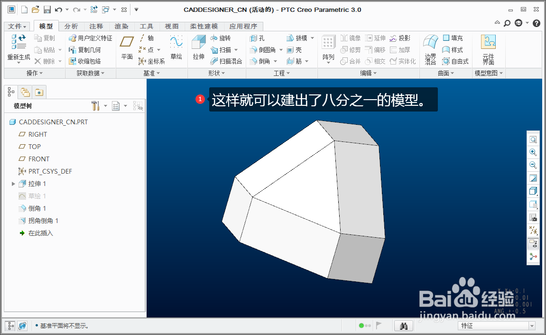Viewport: 546px width, 335px height.
Task: Switch to the 工具 tab
Action: click(x=147, y=26)
